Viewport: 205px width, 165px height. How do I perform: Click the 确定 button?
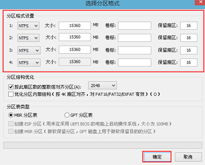pyautogui.click(x=157, y=157)
